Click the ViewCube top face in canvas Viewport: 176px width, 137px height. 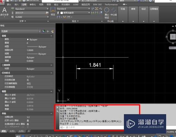[x=172, y=37]
